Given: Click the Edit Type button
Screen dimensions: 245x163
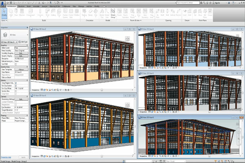Looking at the screenshot, I should pos(23,42).
